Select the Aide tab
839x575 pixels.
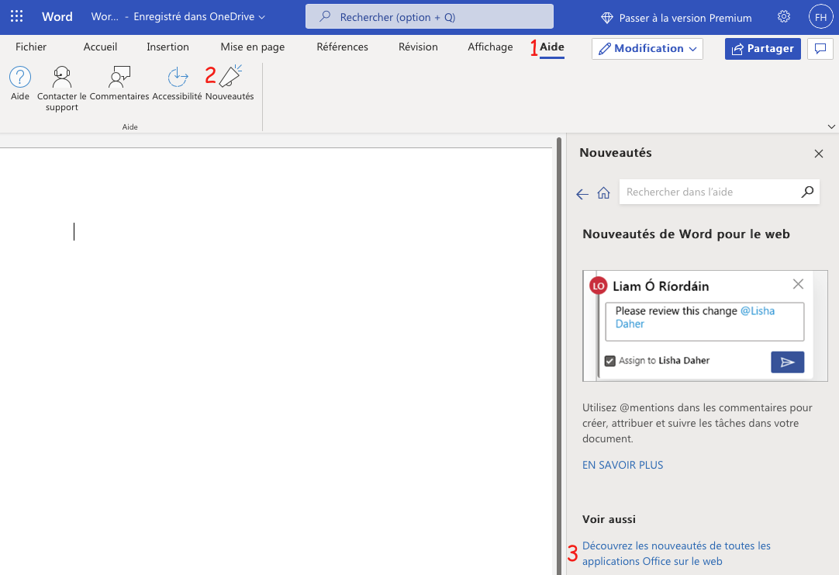(551, 47)
